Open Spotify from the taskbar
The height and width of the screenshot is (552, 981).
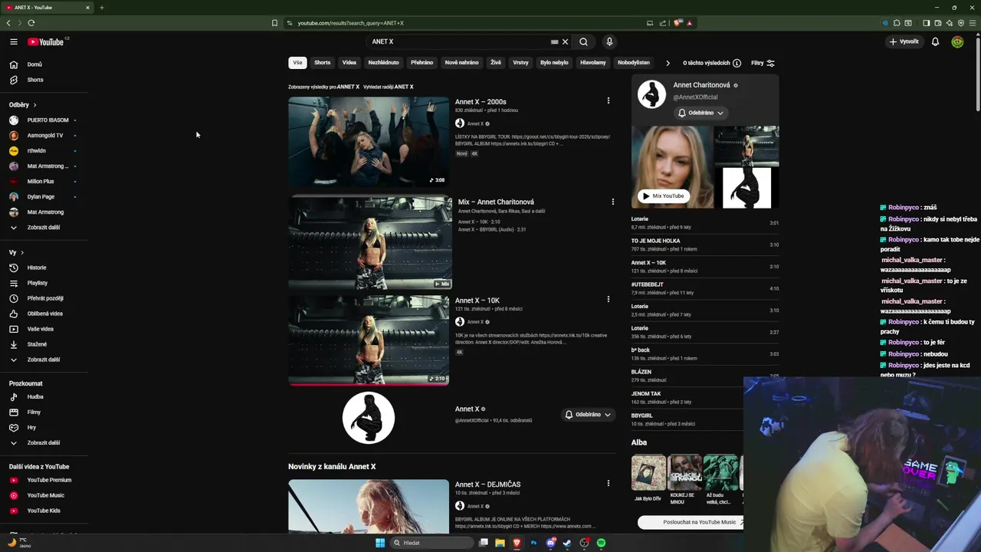[602, 543]
